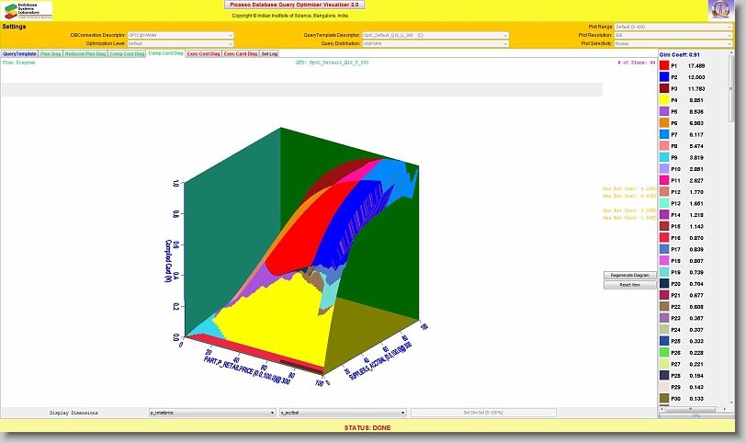Open the p_retailprice display dimension dropdown

pos(212,414)
